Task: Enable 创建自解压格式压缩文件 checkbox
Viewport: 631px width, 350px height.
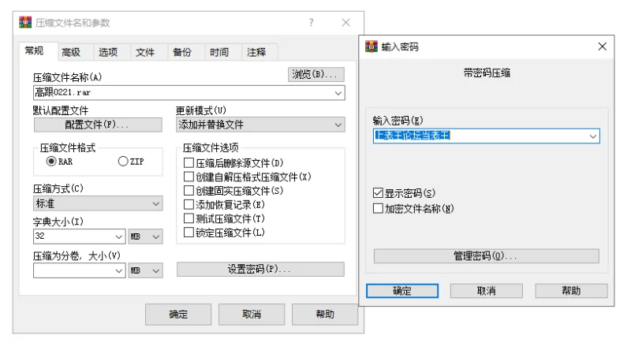Action: [x=189, y=177]
